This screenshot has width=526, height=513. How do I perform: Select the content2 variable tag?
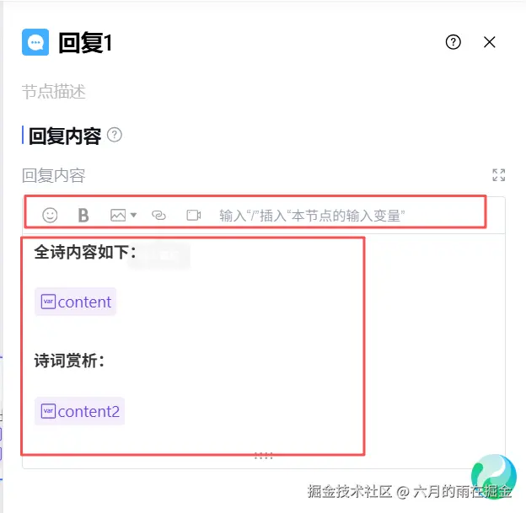point(80,411)
